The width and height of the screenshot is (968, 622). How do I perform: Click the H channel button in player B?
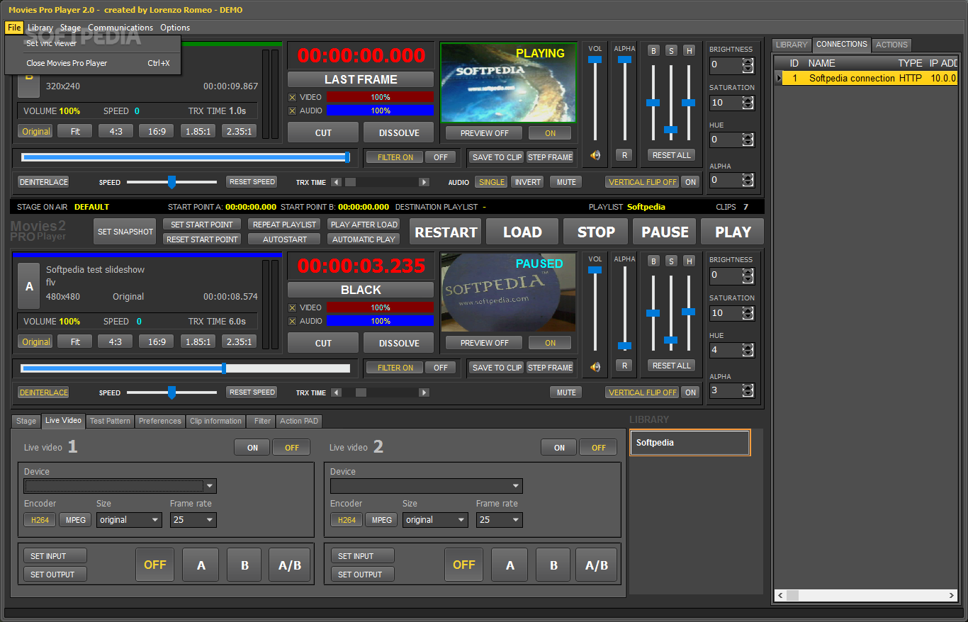pyautogui.click(x=688, y=50)
